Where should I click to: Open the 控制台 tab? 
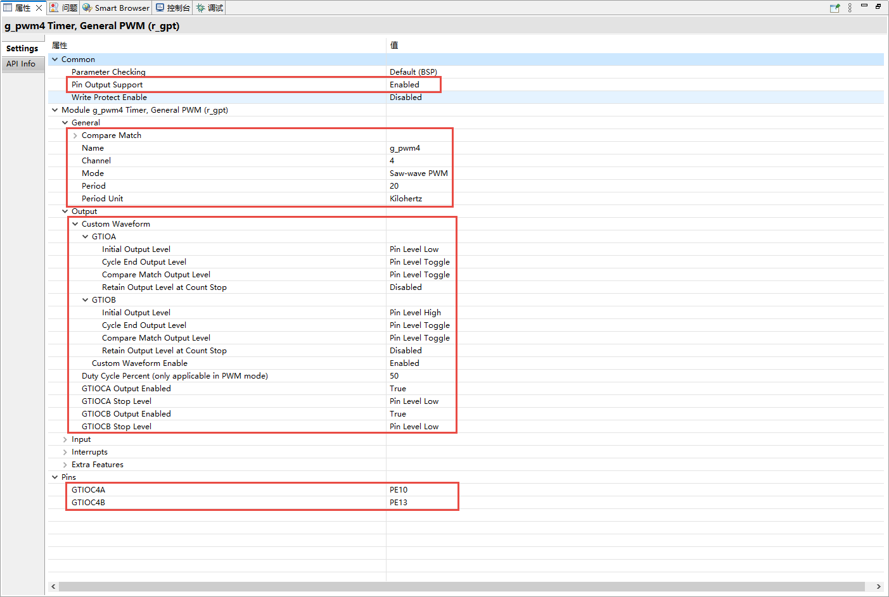173,8
